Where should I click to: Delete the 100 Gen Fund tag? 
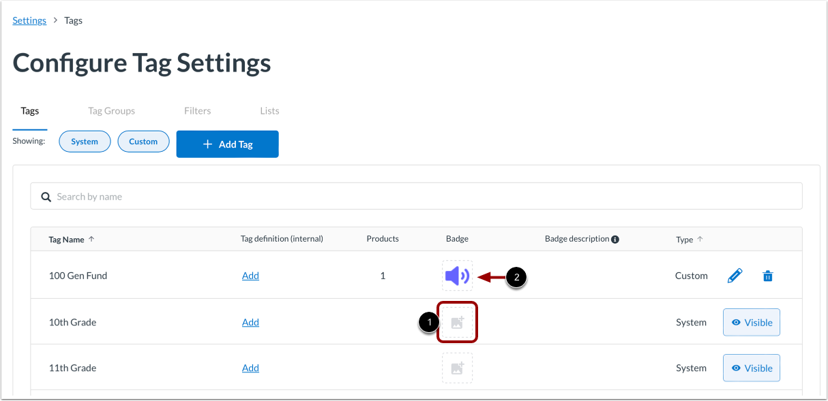768,276
